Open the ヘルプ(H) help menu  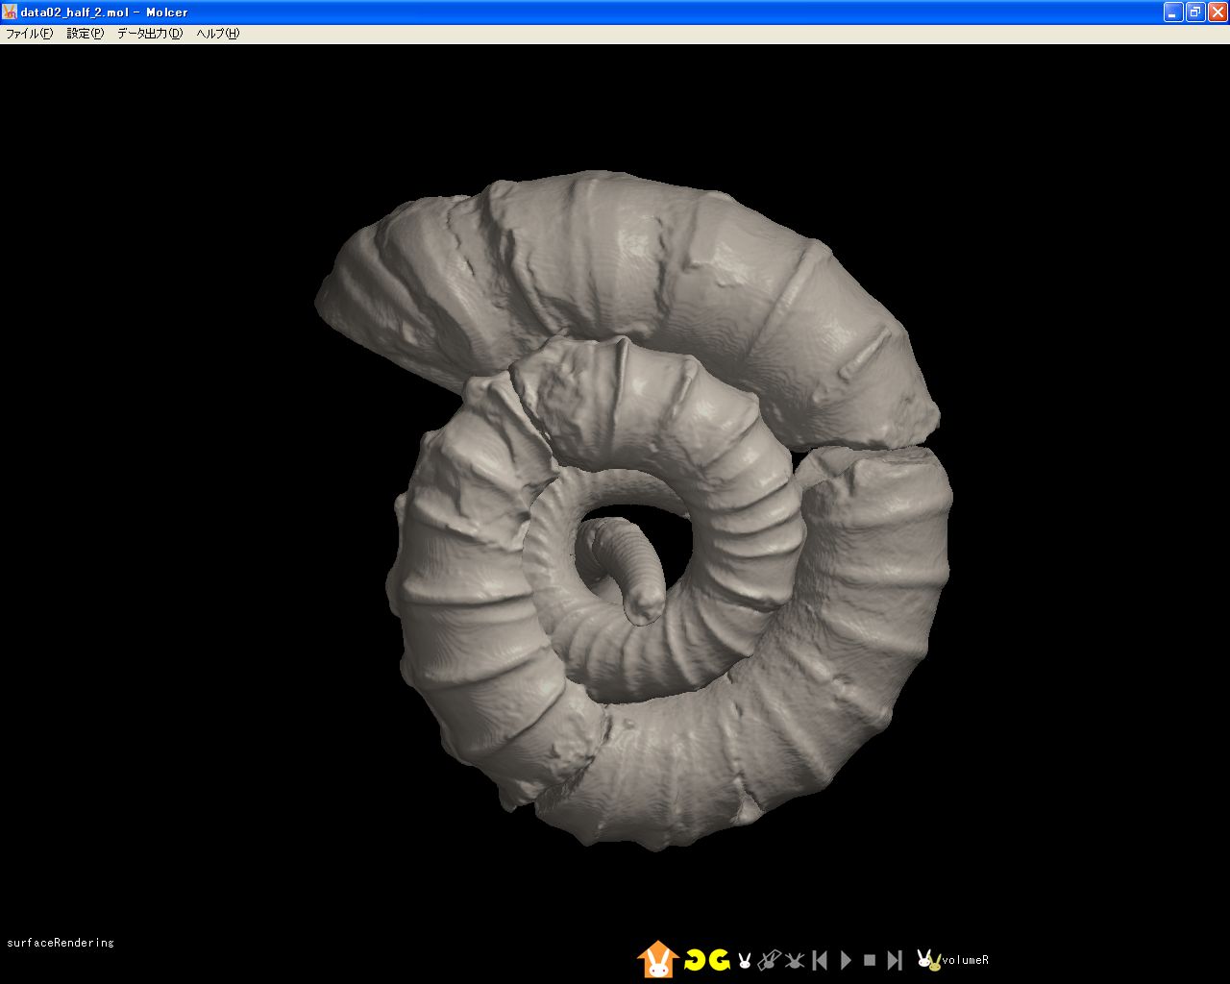coord(217,34)
